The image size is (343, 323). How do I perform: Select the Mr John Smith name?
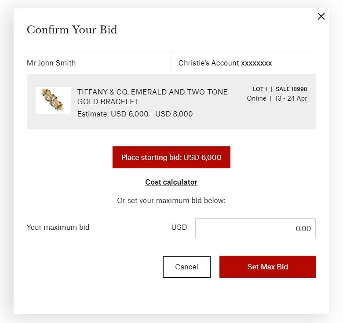pos(51,63)
